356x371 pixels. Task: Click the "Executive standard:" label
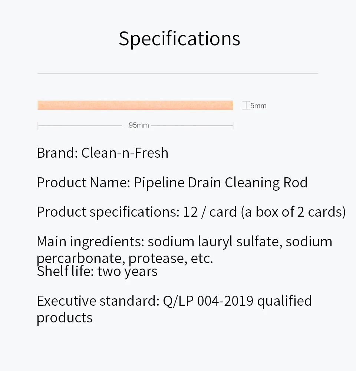point(98,301)
